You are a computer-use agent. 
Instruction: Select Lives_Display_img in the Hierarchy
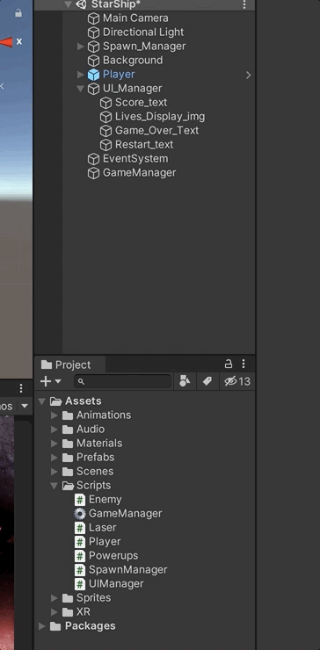click(160, 117)
